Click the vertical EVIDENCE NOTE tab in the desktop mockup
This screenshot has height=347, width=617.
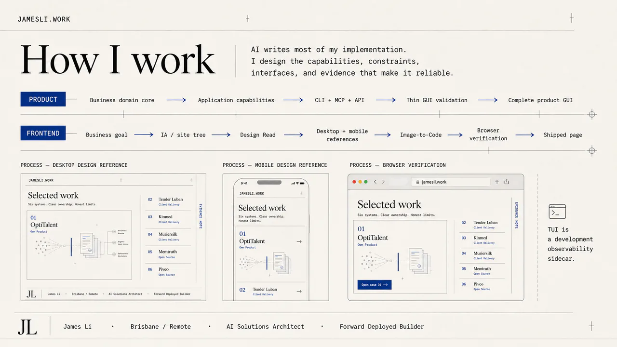tap(201, 216)
